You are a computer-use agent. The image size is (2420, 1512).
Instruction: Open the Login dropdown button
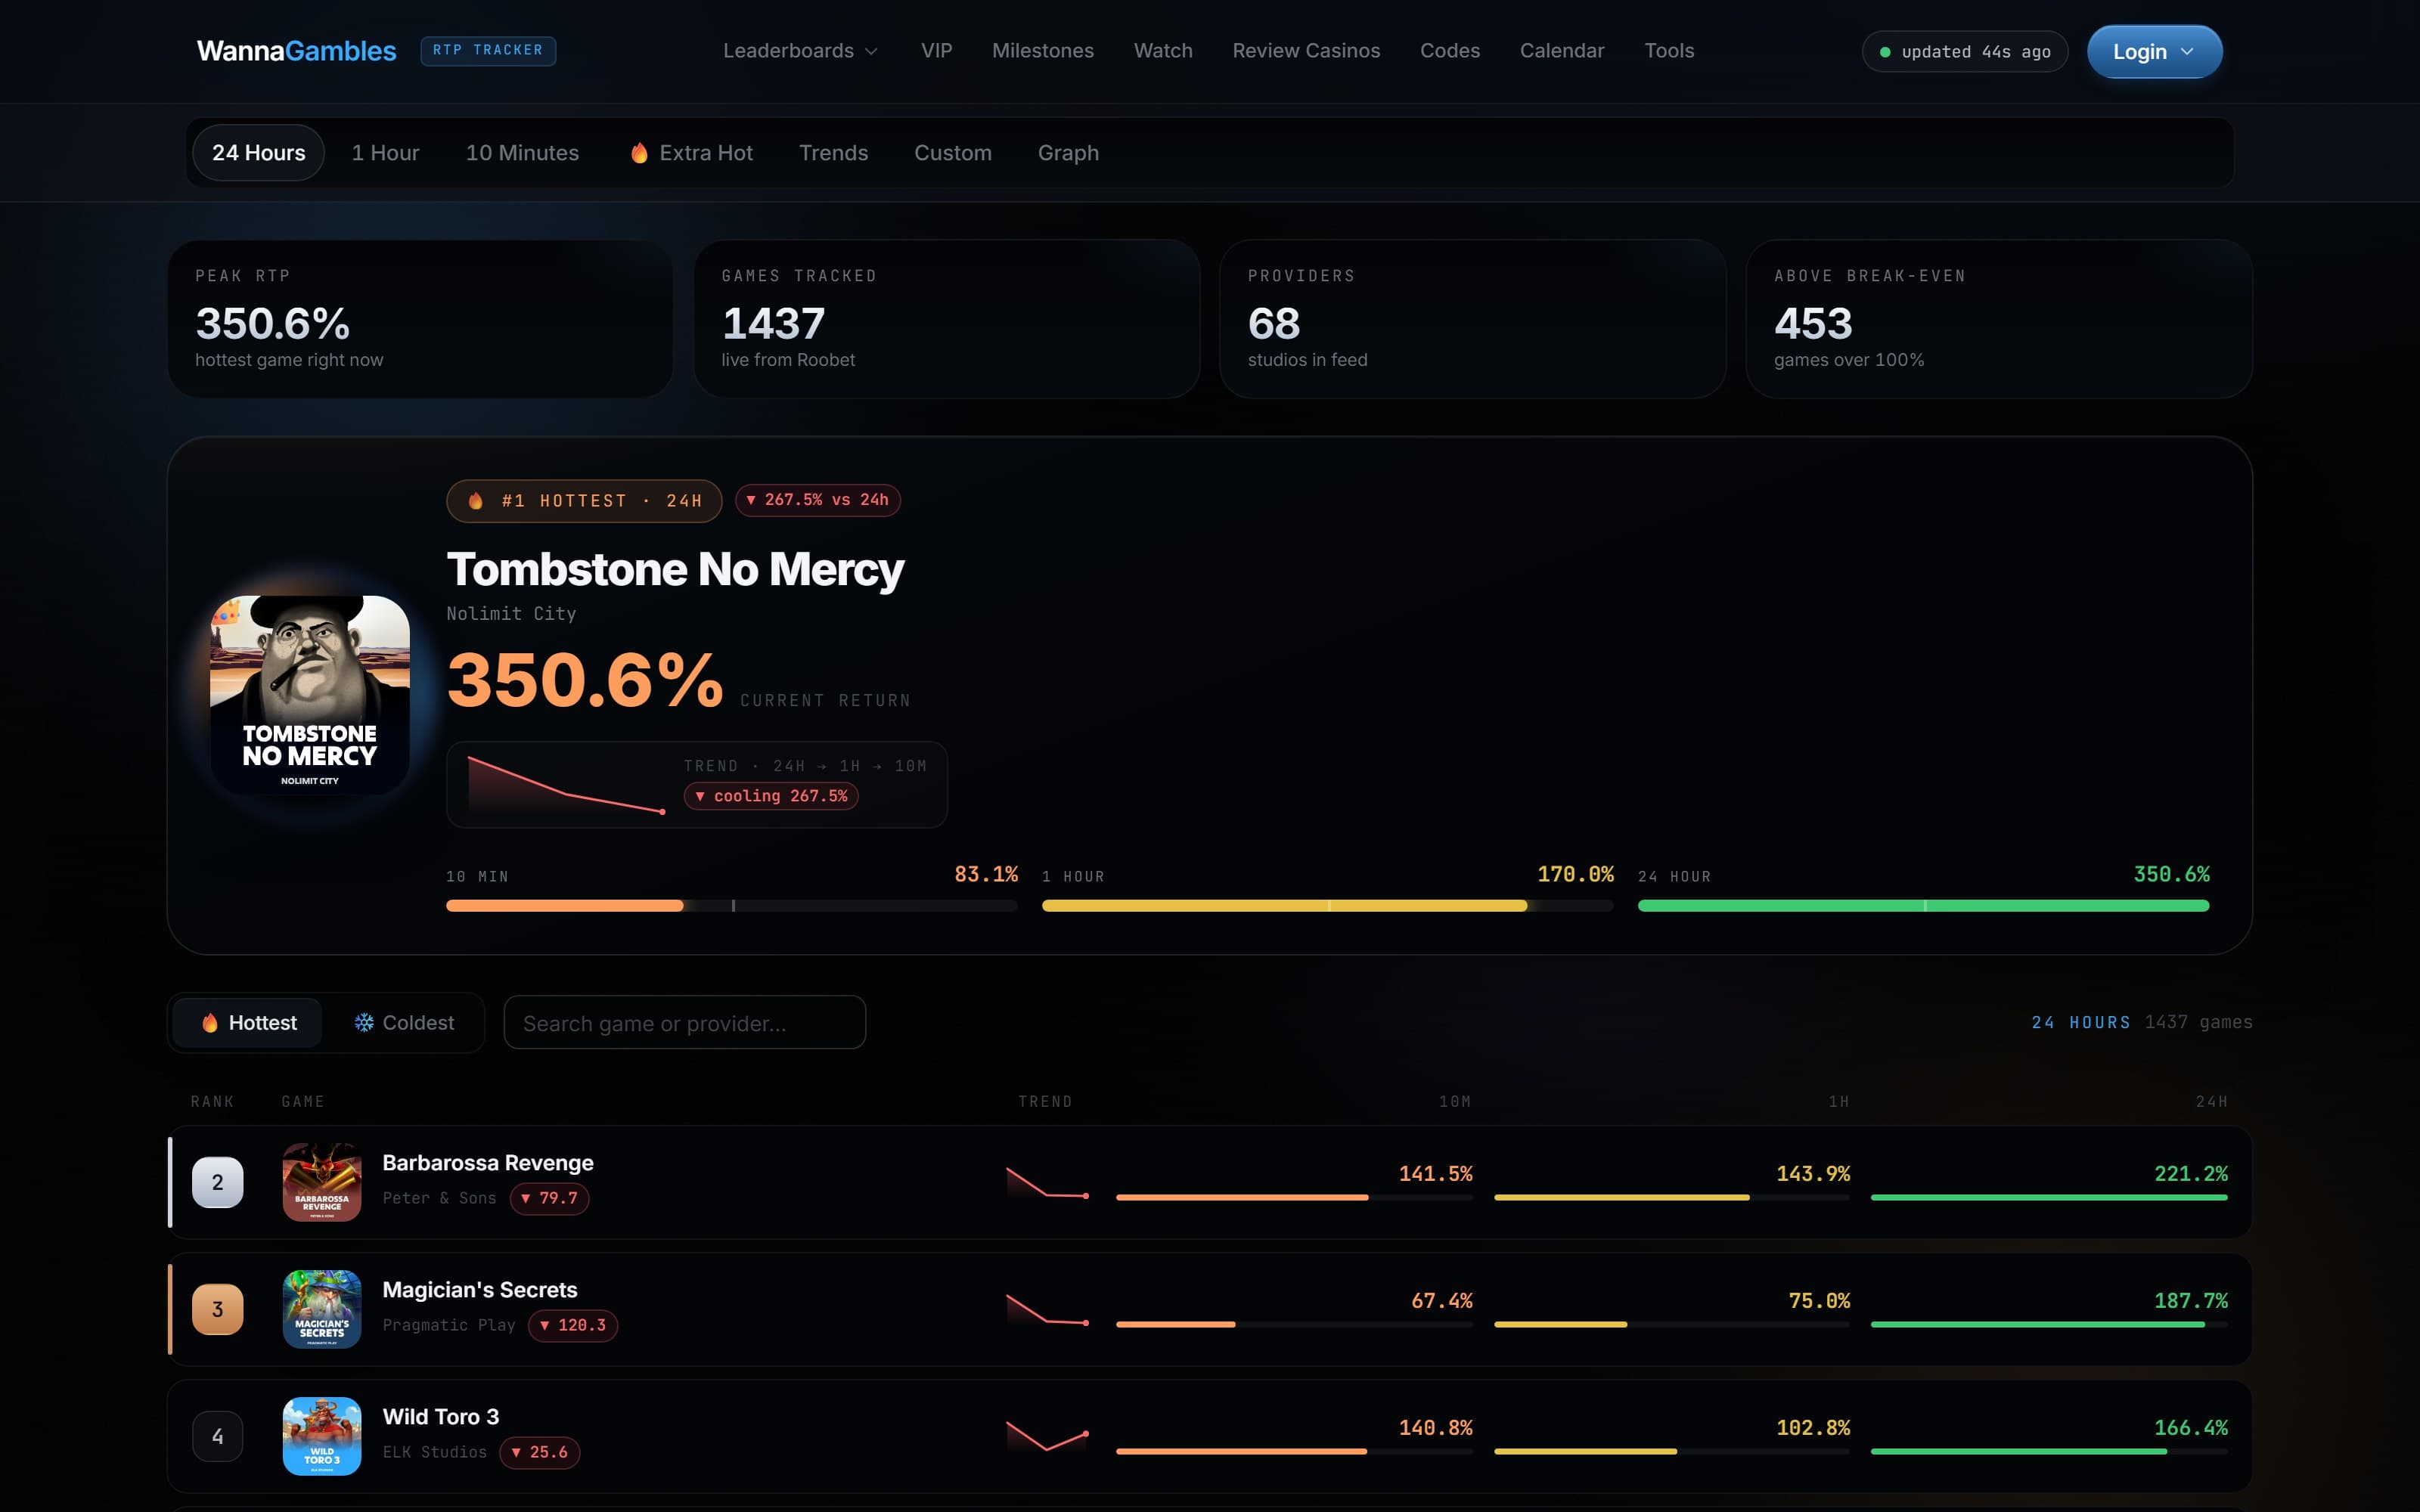coord(2154,52)
